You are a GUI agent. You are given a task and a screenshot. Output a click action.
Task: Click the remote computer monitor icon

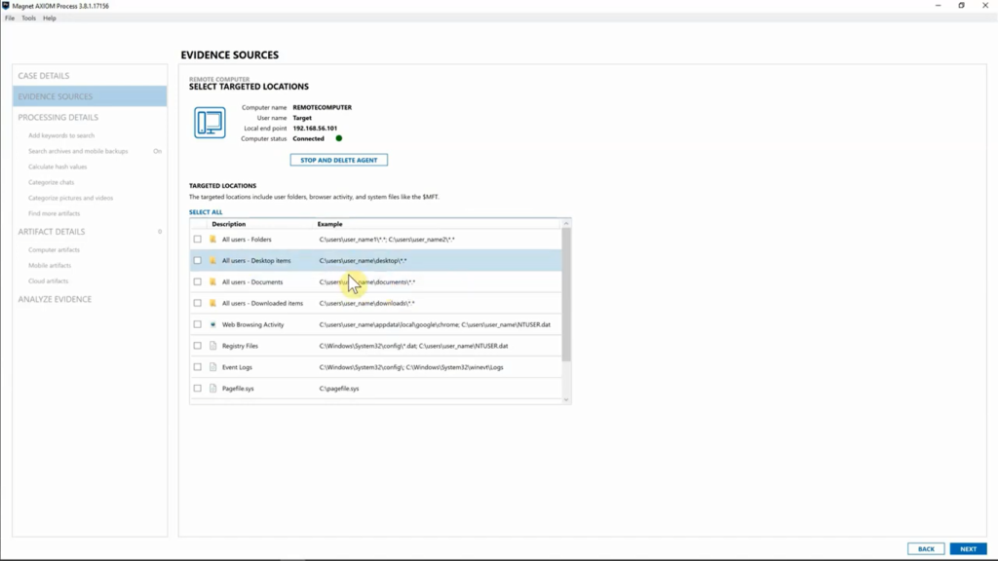coord(211,123)
